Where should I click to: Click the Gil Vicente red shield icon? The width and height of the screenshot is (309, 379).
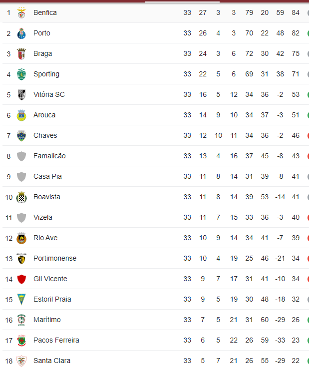pos(21,279)
